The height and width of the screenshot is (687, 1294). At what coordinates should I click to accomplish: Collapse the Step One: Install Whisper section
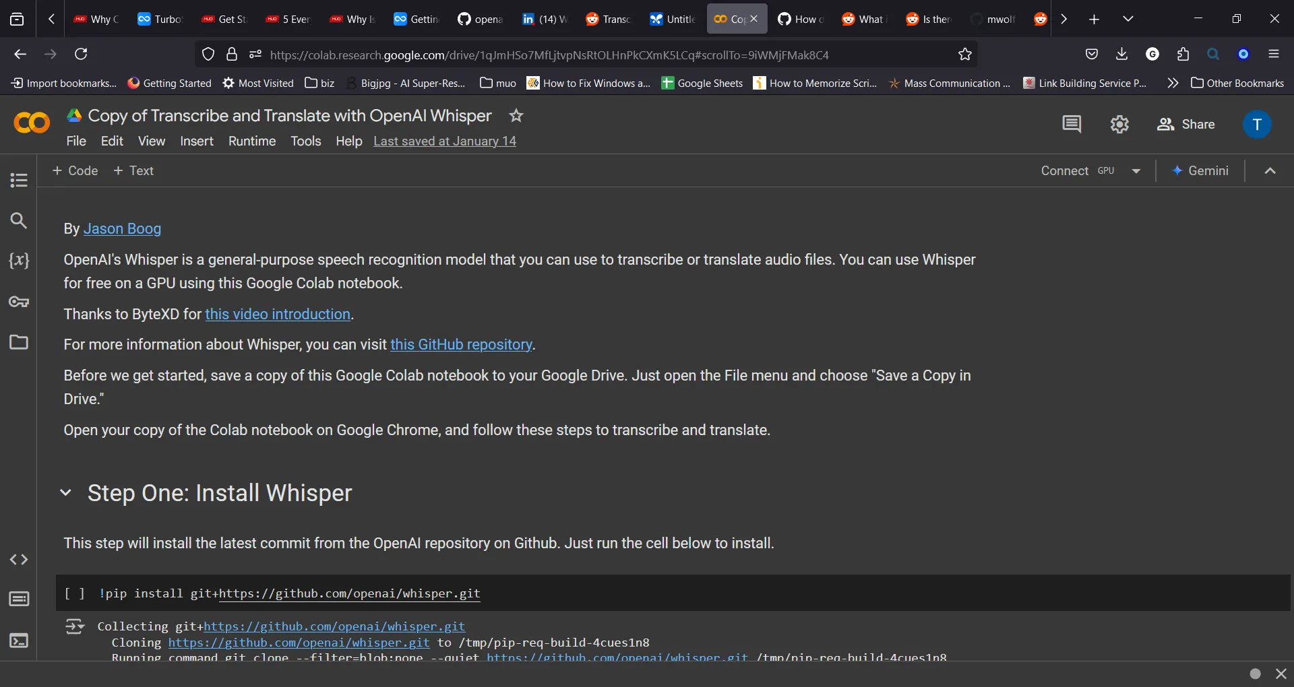click(x=65, y=493)
